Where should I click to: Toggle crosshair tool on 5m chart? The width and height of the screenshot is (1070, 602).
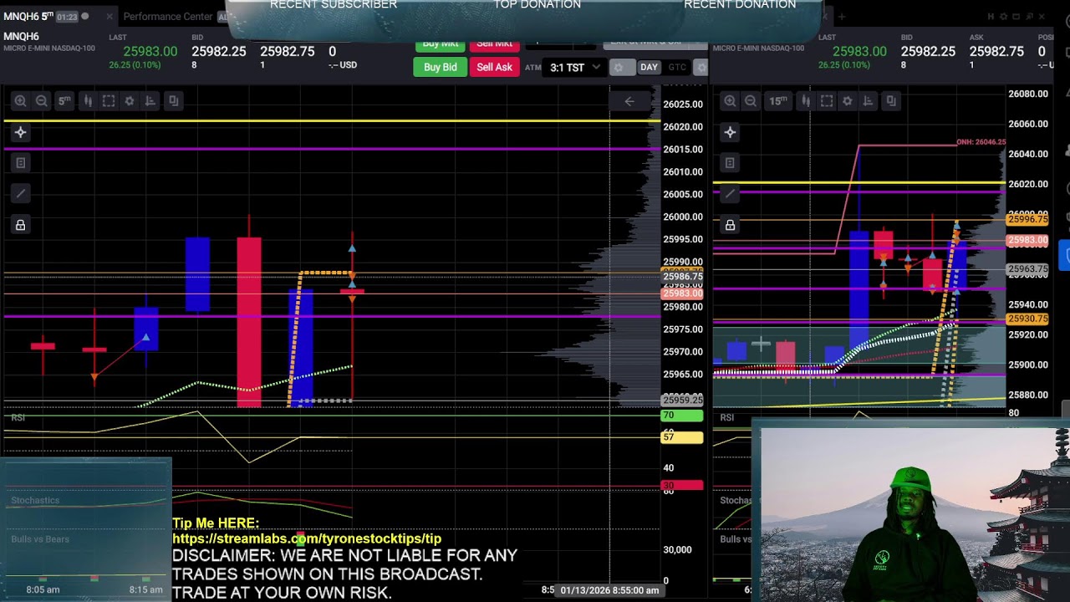pos(20,132)
